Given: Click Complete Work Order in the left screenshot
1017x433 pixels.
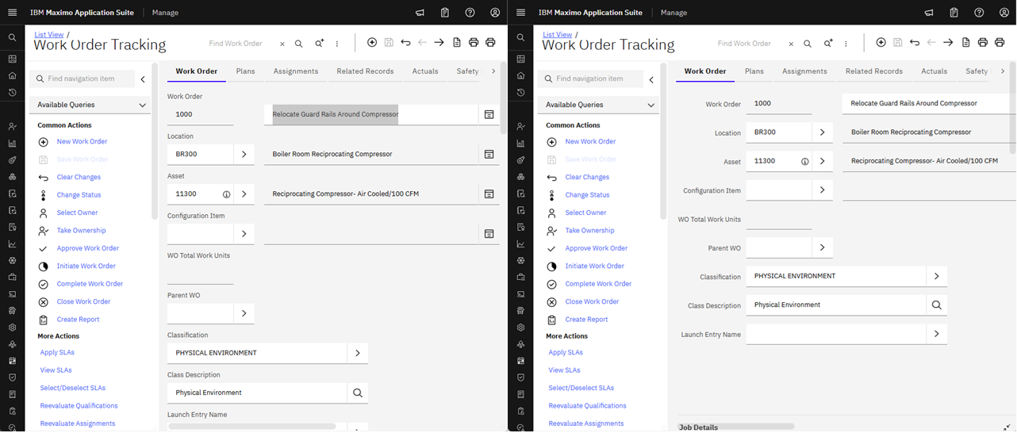Looking at the screenshot, I should coord(90,284).
